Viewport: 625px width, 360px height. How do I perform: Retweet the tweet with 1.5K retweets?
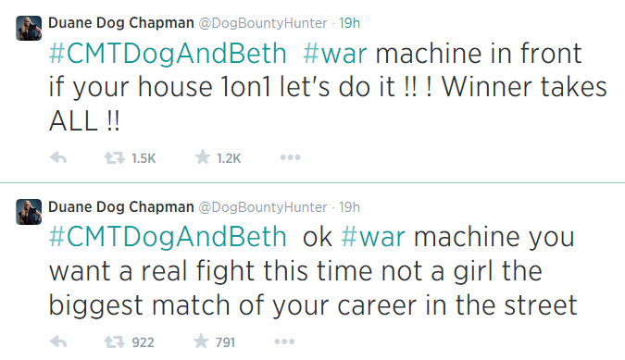pyautogui.click(x=115, y=158)
